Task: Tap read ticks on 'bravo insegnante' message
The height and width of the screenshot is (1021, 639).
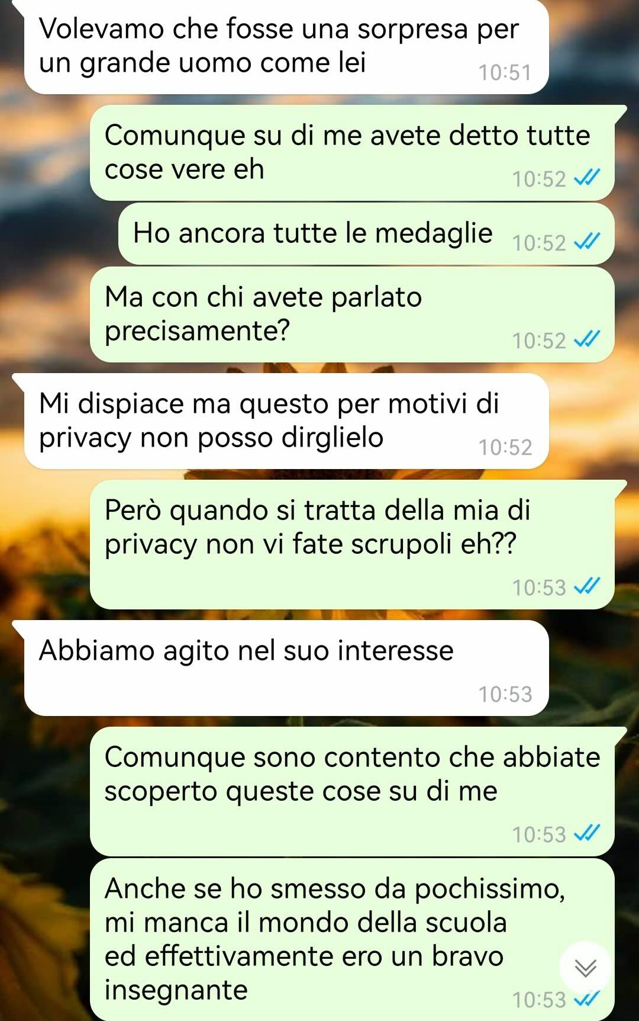Action: point(587,999)
